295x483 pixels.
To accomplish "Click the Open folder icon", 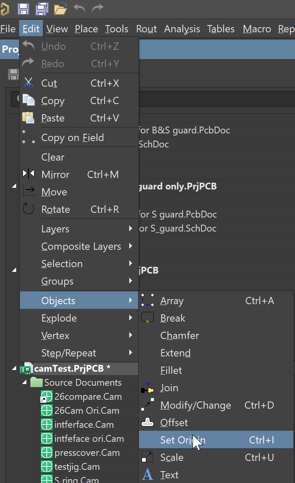I will point(61,8).
